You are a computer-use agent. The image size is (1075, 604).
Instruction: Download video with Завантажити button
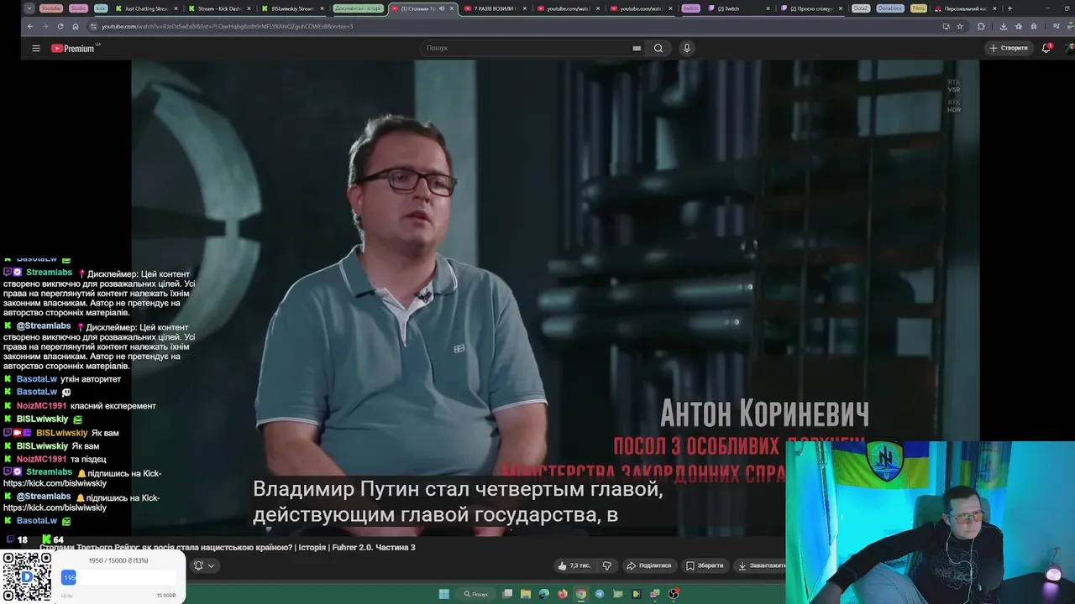761,565
